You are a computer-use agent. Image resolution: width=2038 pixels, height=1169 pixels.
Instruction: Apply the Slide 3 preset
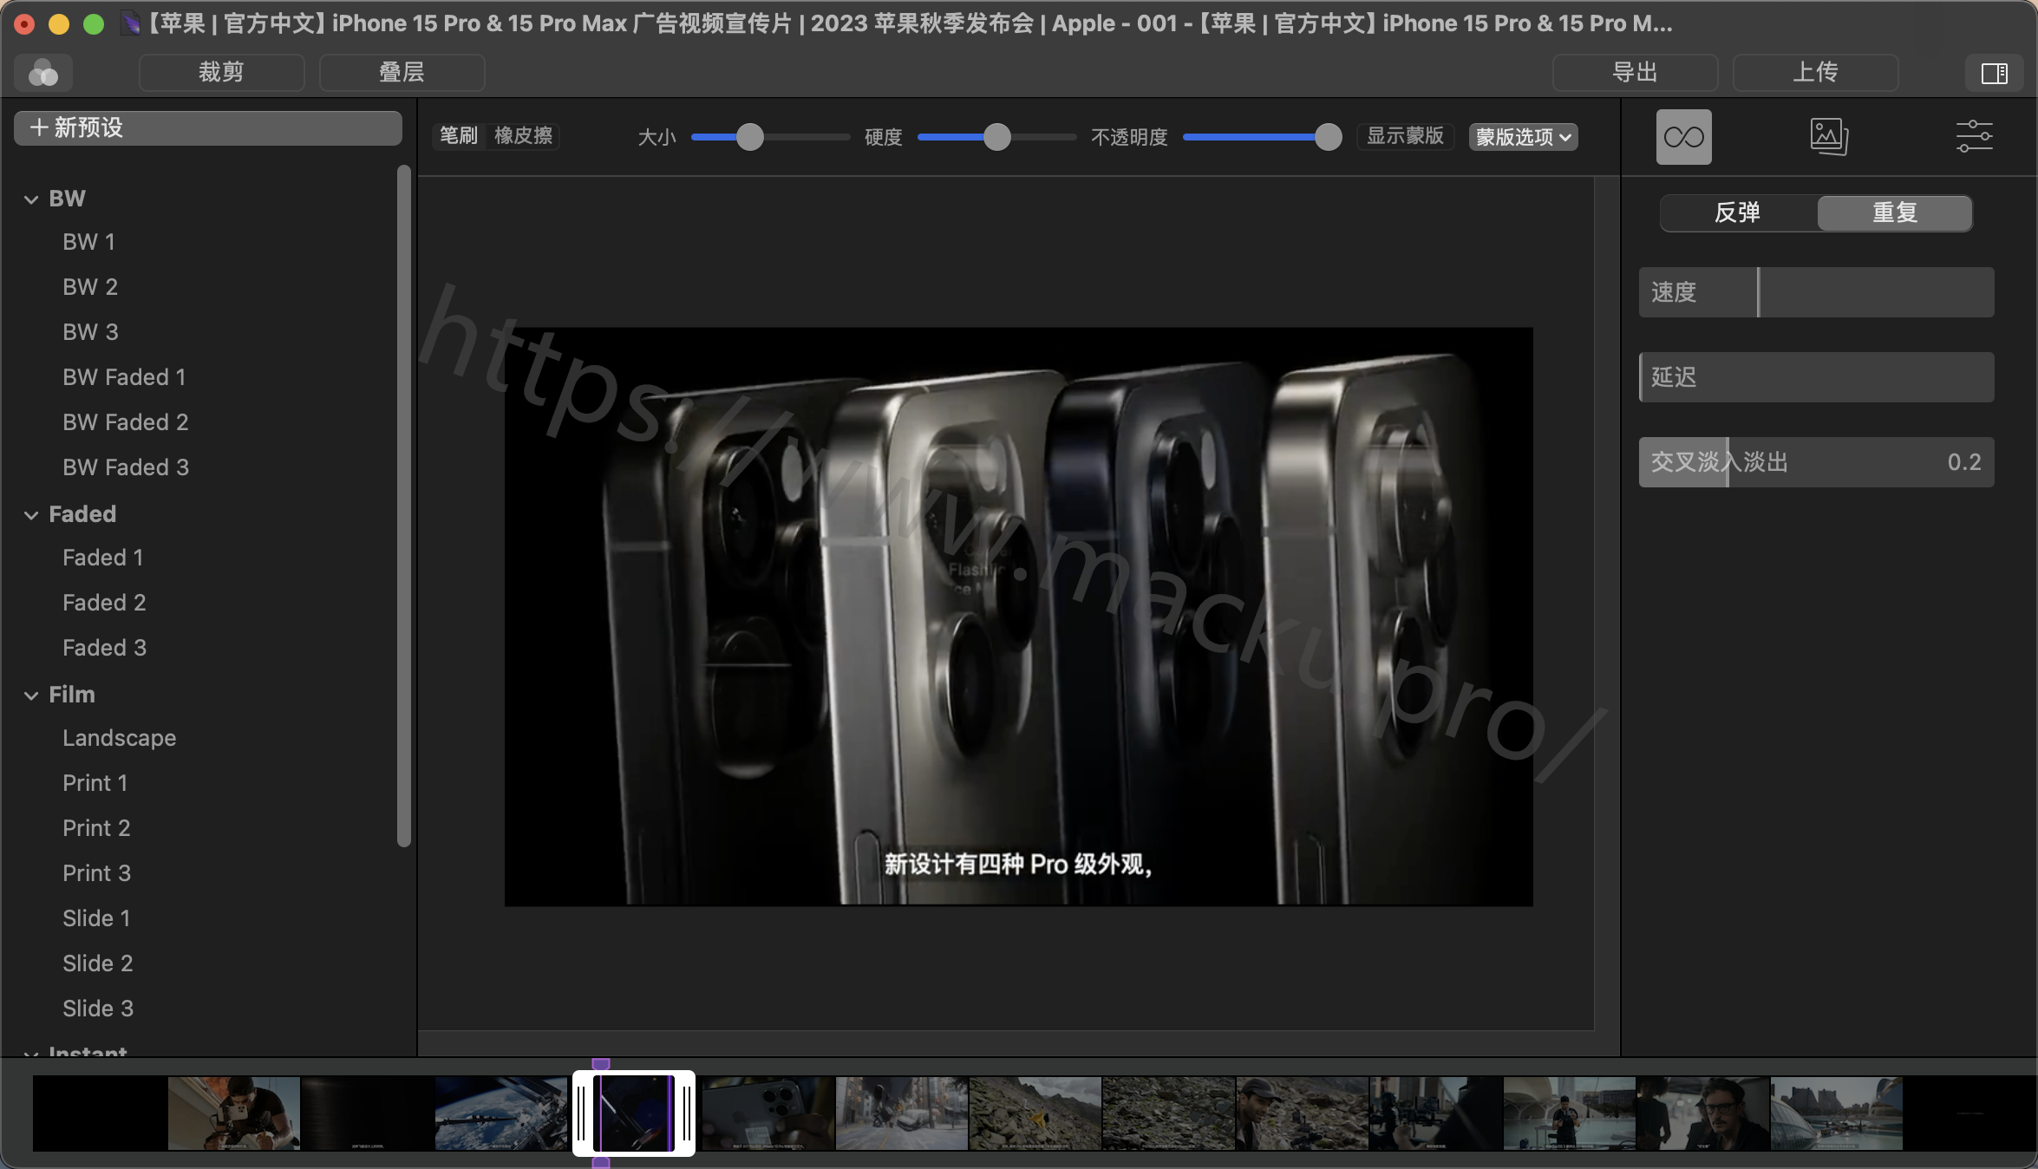pos(98,1009)
